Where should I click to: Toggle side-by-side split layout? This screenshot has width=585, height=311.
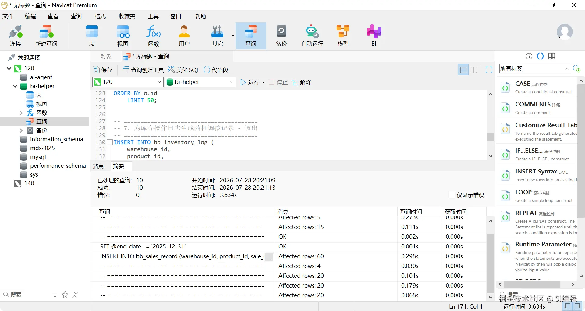474,70
